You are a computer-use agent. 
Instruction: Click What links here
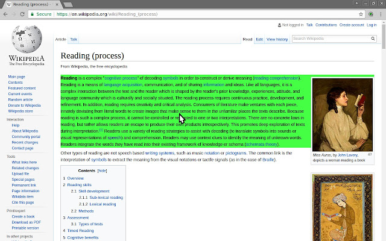pyautogui.click(x=24, y=162)
